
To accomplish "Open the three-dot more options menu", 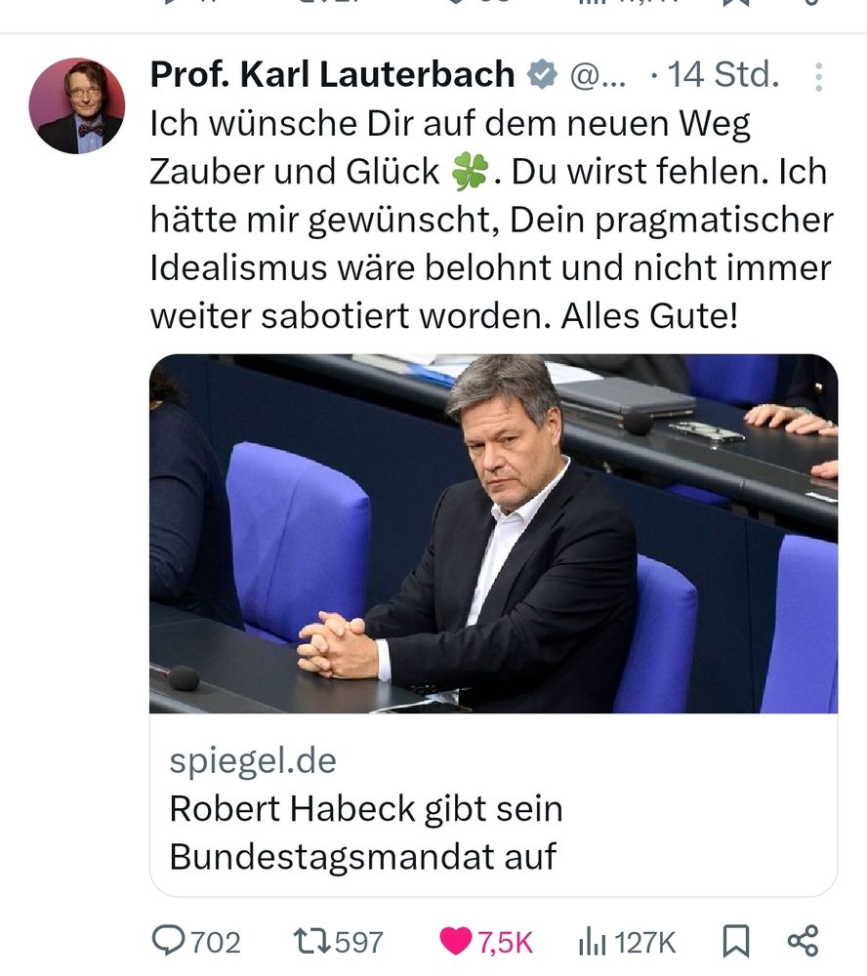I will [818, 77].
